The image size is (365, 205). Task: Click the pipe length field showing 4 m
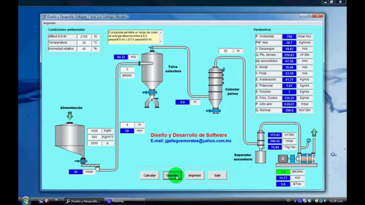127,125
